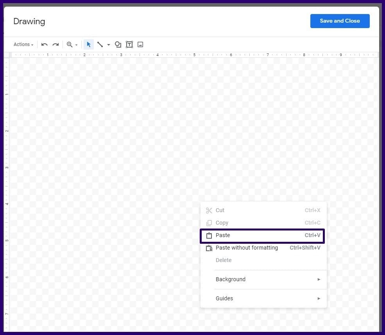
Task: Open the Guides submenu
Action: 263,298
